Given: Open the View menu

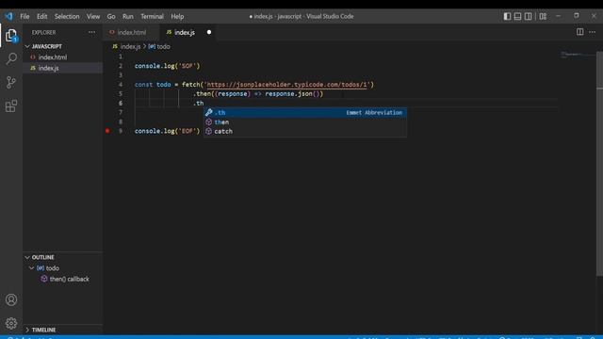Looking at the screenshot, I should 93,17.
